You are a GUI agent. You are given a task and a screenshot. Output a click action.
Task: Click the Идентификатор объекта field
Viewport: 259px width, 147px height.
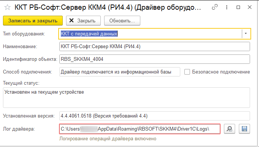[x=155, y=59]
